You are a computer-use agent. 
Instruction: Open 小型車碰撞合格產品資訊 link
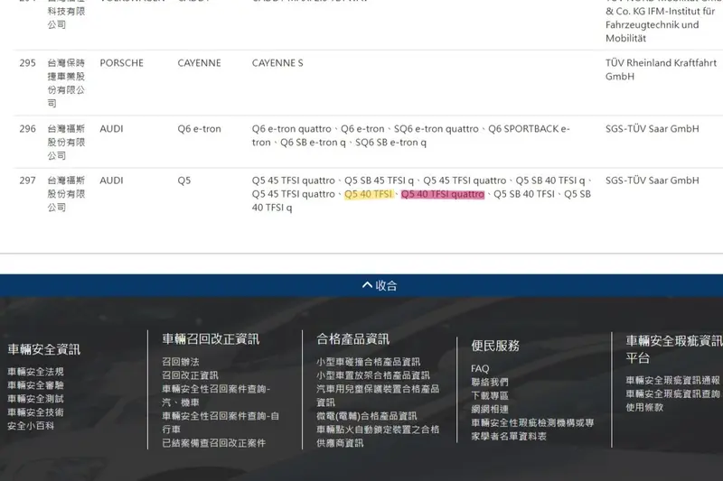click(369, 362)
